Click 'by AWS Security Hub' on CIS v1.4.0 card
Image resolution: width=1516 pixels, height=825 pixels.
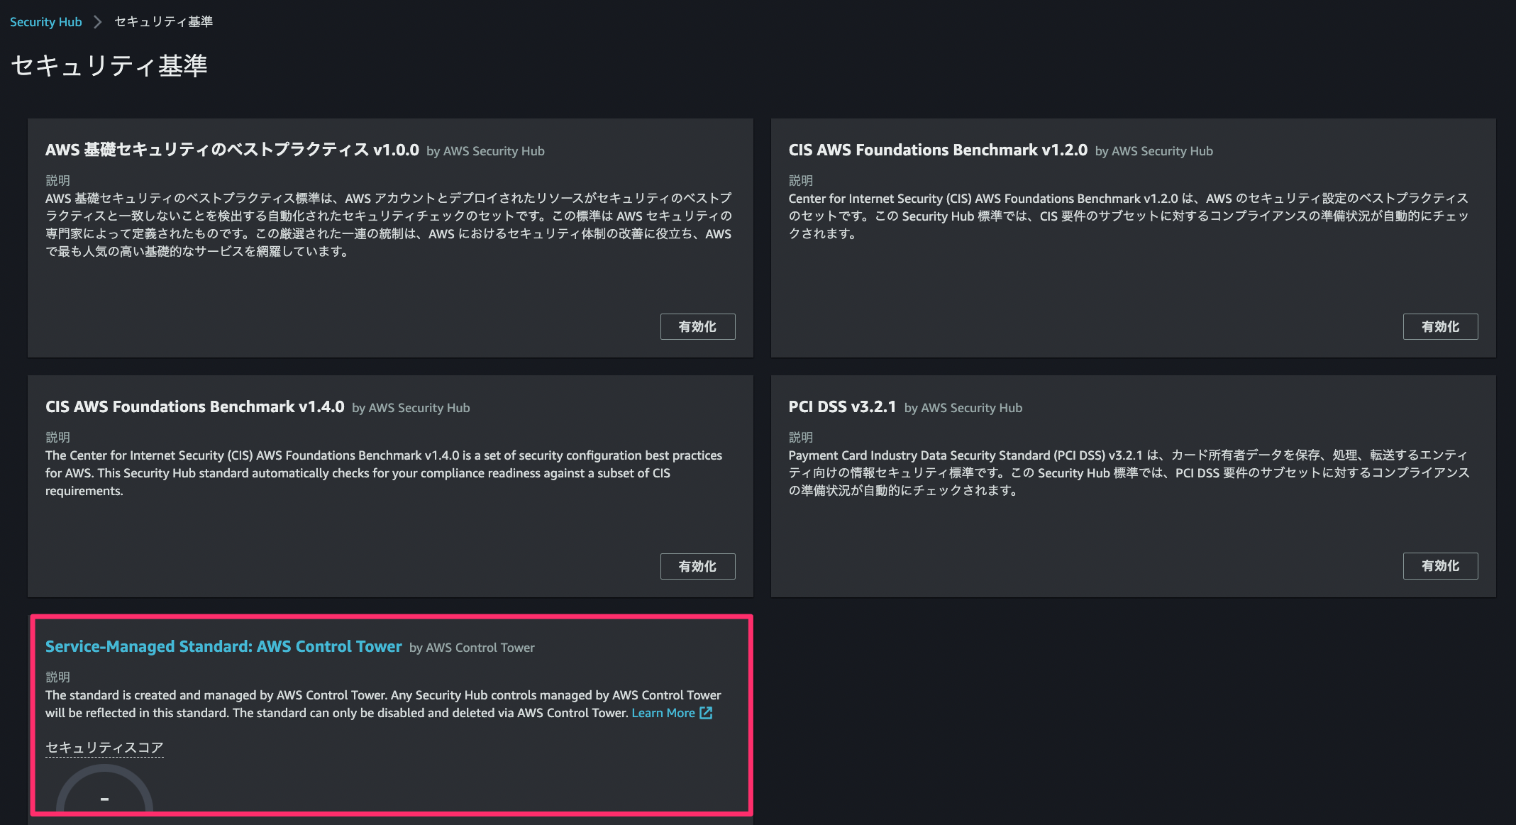point(411,408)
